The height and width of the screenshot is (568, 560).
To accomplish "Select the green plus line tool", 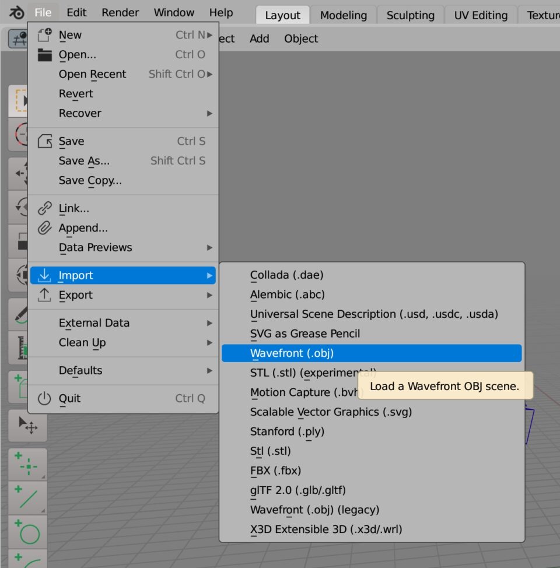I will pyautogui.click(x=27, y=496).
